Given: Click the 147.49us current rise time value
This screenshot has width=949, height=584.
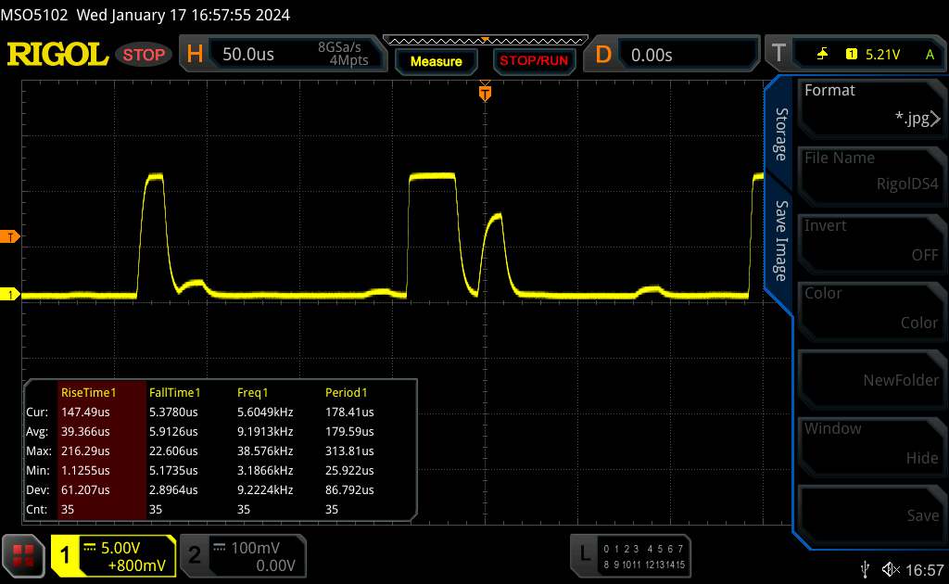Looking at the screenshot, I should tap(85, 413).
